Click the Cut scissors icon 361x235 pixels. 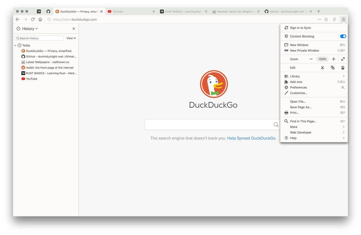(x=322, y=68)
